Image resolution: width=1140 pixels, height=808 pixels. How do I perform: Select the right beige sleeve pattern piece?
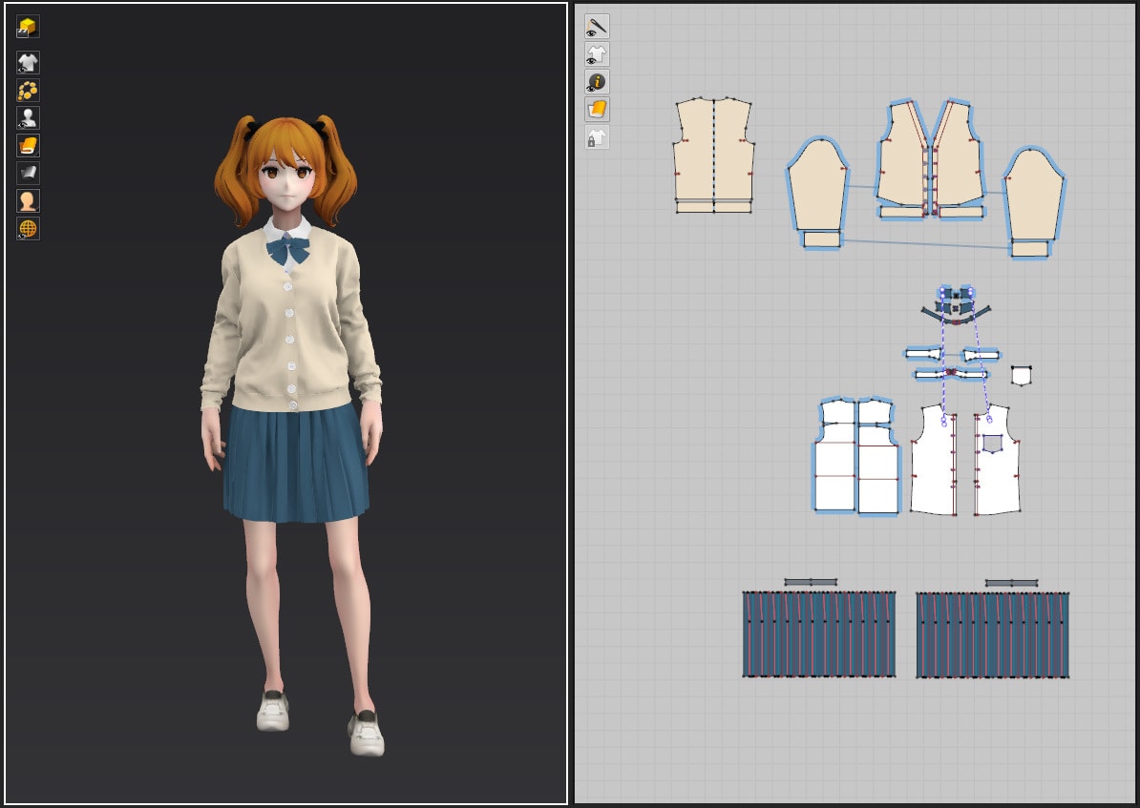coord(1034,195)
